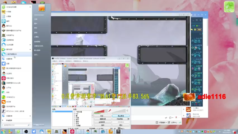Uncheck the 520 source in OBS

pyautogui.click(x=75, y=114)
